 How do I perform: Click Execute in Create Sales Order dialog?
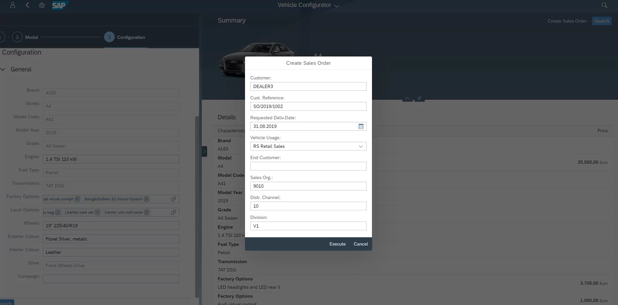pos(337,244)
